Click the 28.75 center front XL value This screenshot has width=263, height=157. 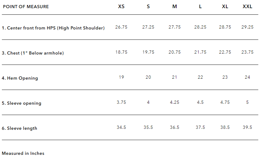[225, 27]
